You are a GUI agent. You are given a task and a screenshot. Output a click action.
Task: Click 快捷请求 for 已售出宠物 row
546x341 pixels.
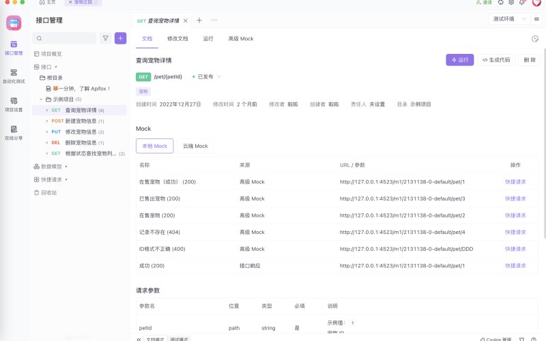point(515,198)
